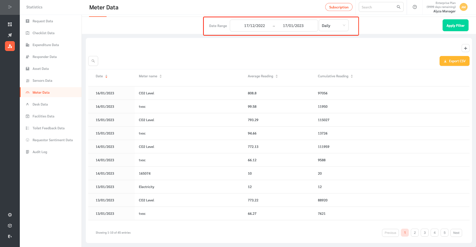The image size is (476, 247).
Task: Open Asset Data menu item
Action: 40,69
